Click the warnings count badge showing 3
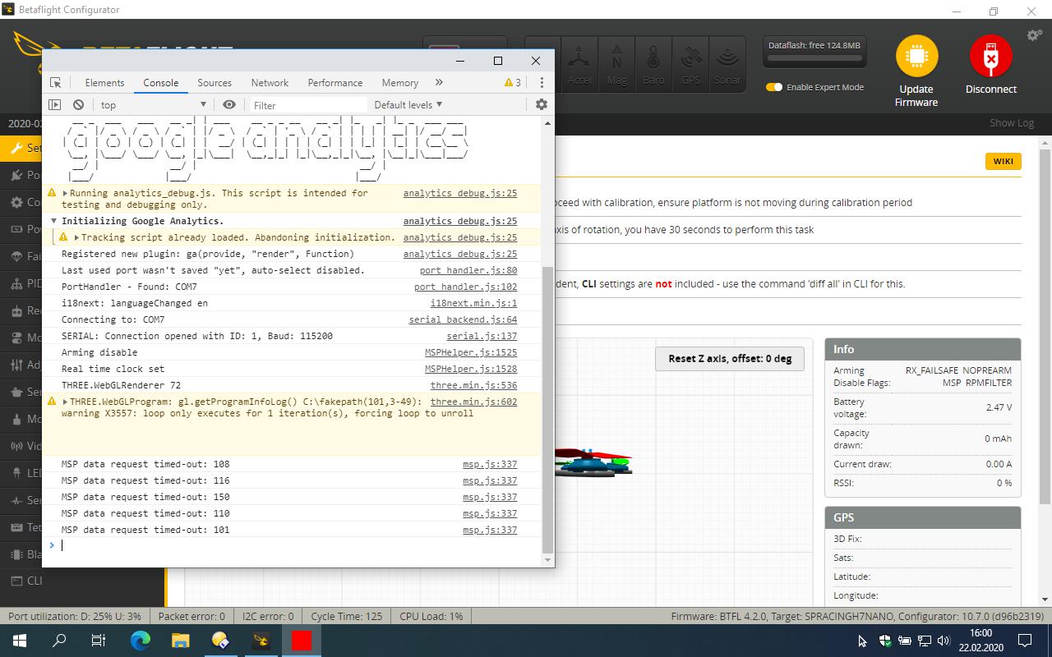Screen dimensions: 1052x657 [513, 82]
